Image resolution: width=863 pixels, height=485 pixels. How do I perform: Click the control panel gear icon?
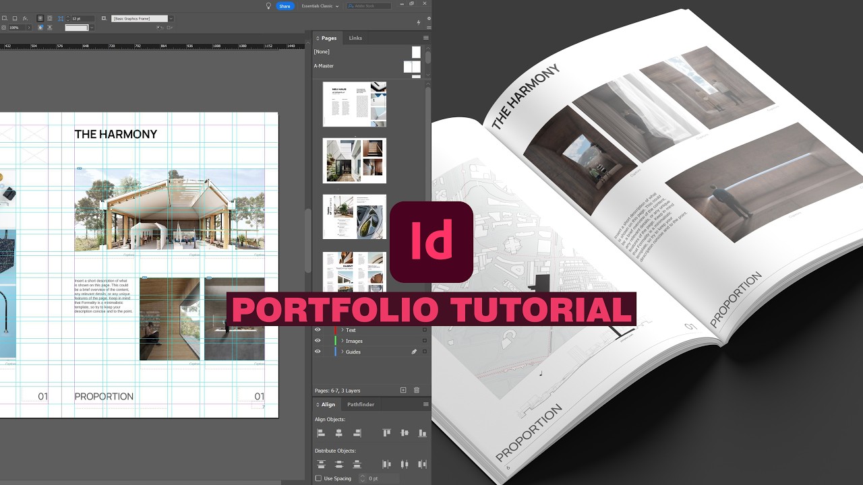click(429, 18)
